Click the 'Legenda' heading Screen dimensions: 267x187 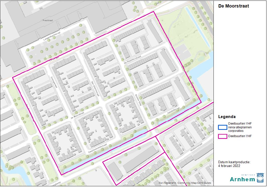(x=227, y=117)
